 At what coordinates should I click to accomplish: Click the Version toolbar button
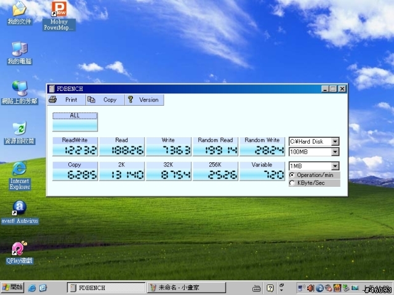pyautogui.click(x=144, y=100)
